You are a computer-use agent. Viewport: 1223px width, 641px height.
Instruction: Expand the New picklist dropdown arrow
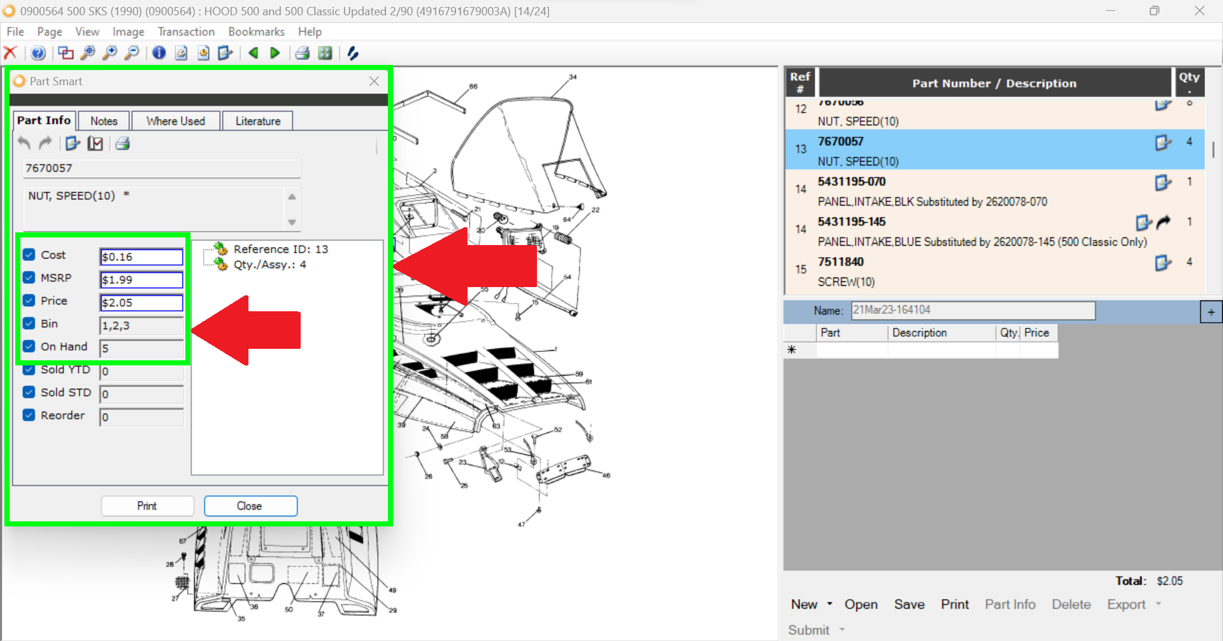point(829,604)
